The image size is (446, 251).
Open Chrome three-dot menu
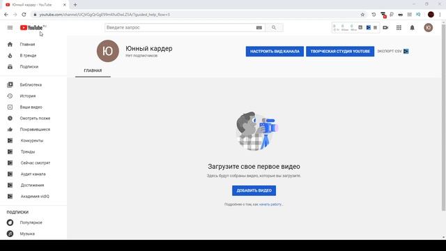tap(440, 15)
